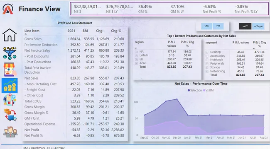
Task: Expand the Networking segment row
Action: pyautogui.click(x=207, y=71)
